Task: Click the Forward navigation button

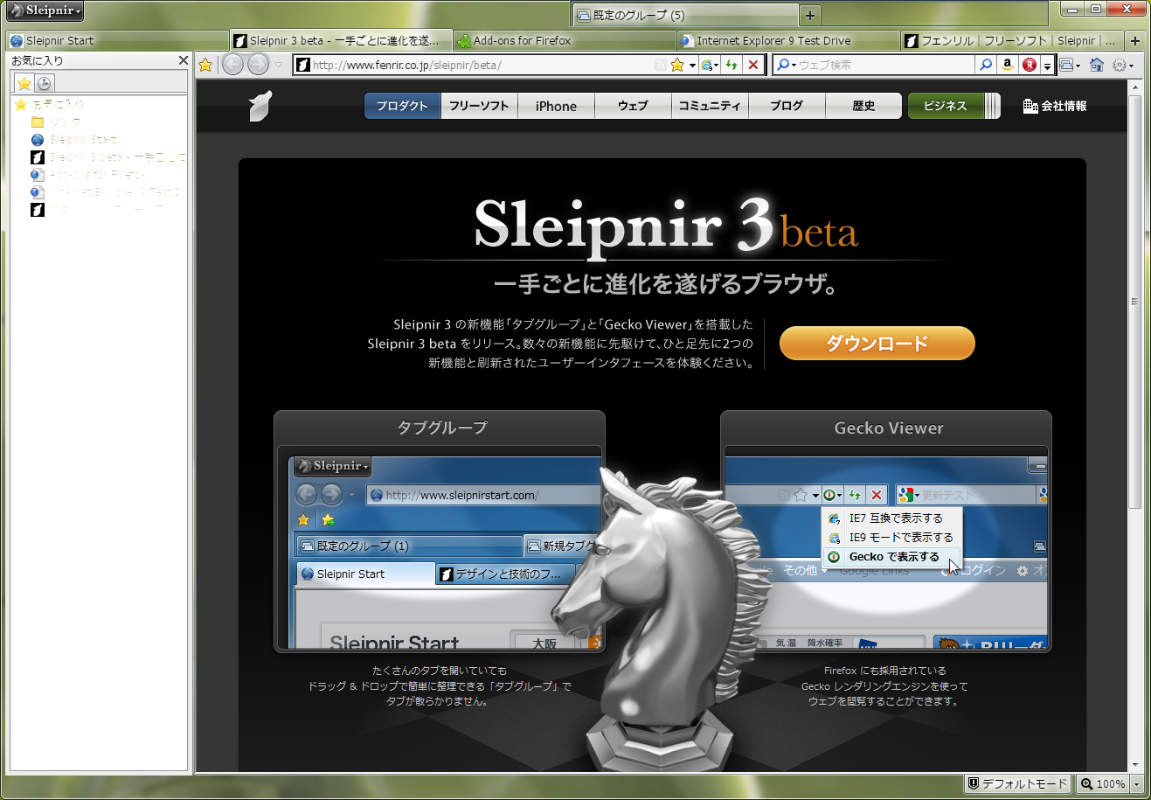Action: pyautogui.click(x=258, y=65)
